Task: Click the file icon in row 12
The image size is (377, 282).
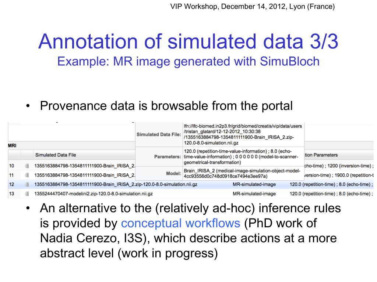Action: coord(27,184)
